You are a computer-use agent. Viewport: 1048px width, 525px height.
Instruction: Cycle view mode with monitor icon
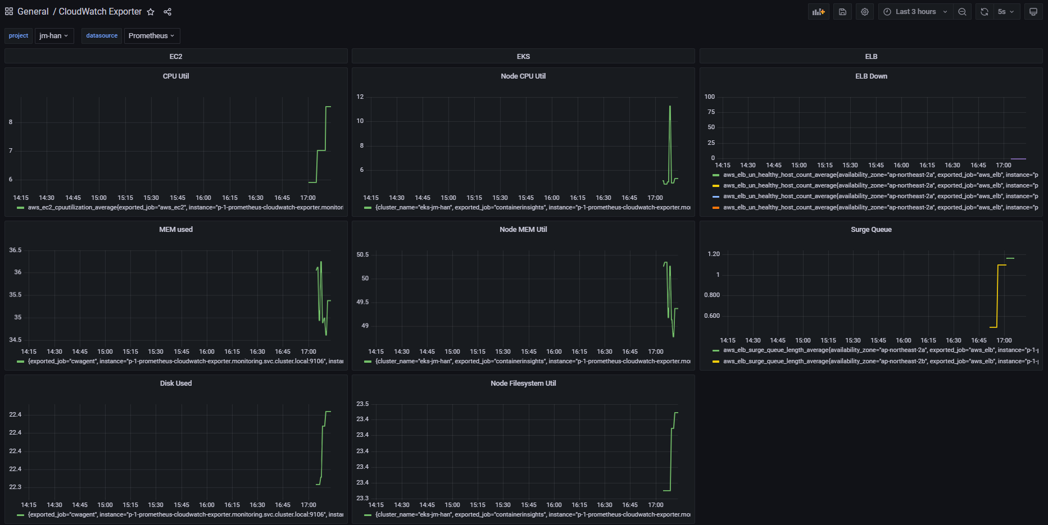click(1033, 12)
